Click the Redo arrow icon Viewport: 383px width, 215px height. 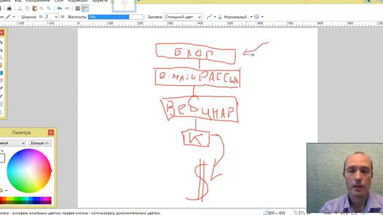point(66,8)
